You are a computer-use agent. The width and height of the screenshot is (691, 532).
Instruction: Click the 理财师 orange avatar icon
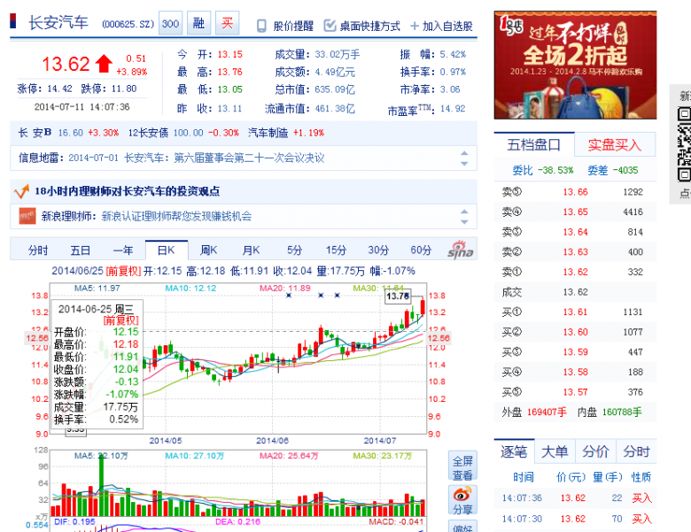(x=27, y=216)
